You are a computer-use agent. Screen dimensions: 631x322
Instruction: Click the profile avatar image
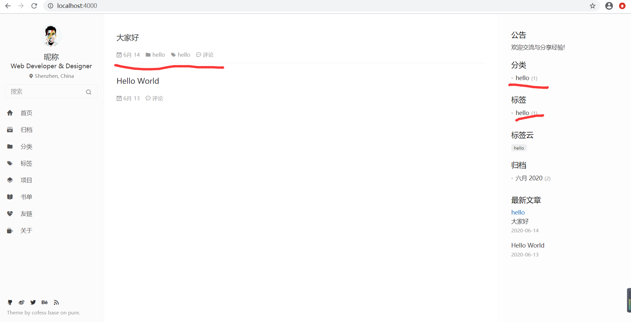pyautogui.click(x=51, y=36)
